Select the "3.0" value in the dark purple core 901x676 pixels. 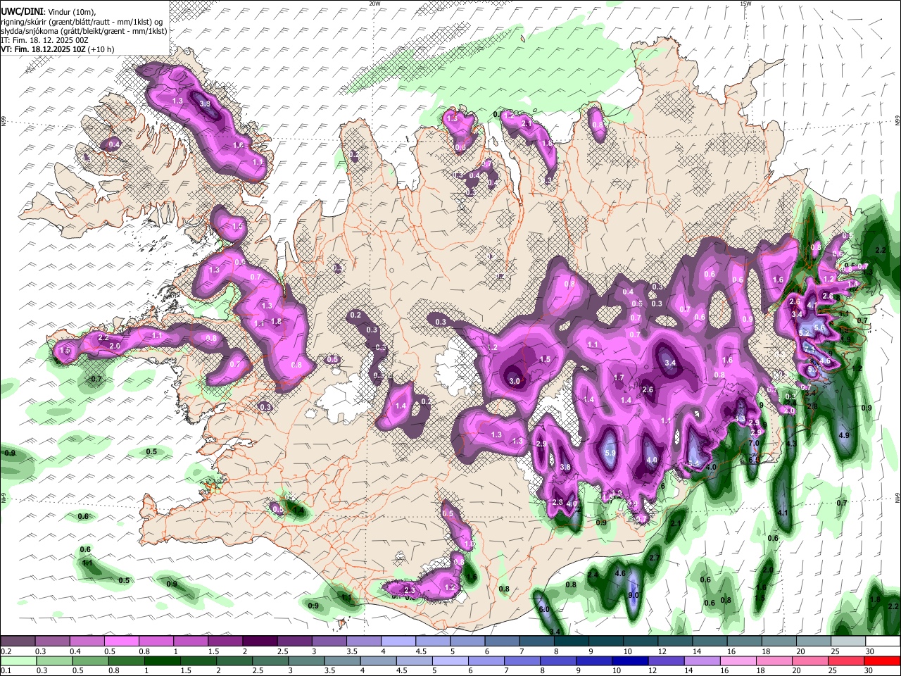click(x=515, y=381)
